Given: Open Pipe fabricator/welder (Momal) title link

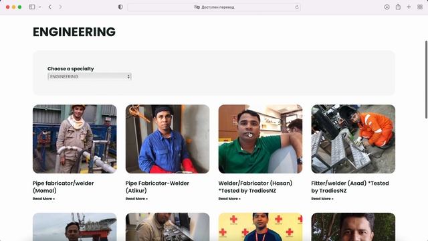Looking at the screenshot, I should (63, 187).
